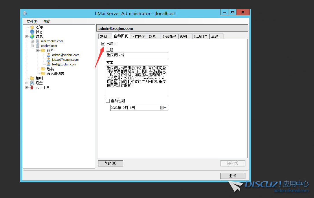314x198 pixels.
Task: Click the globe icon beside 域名
Action: 32,36
